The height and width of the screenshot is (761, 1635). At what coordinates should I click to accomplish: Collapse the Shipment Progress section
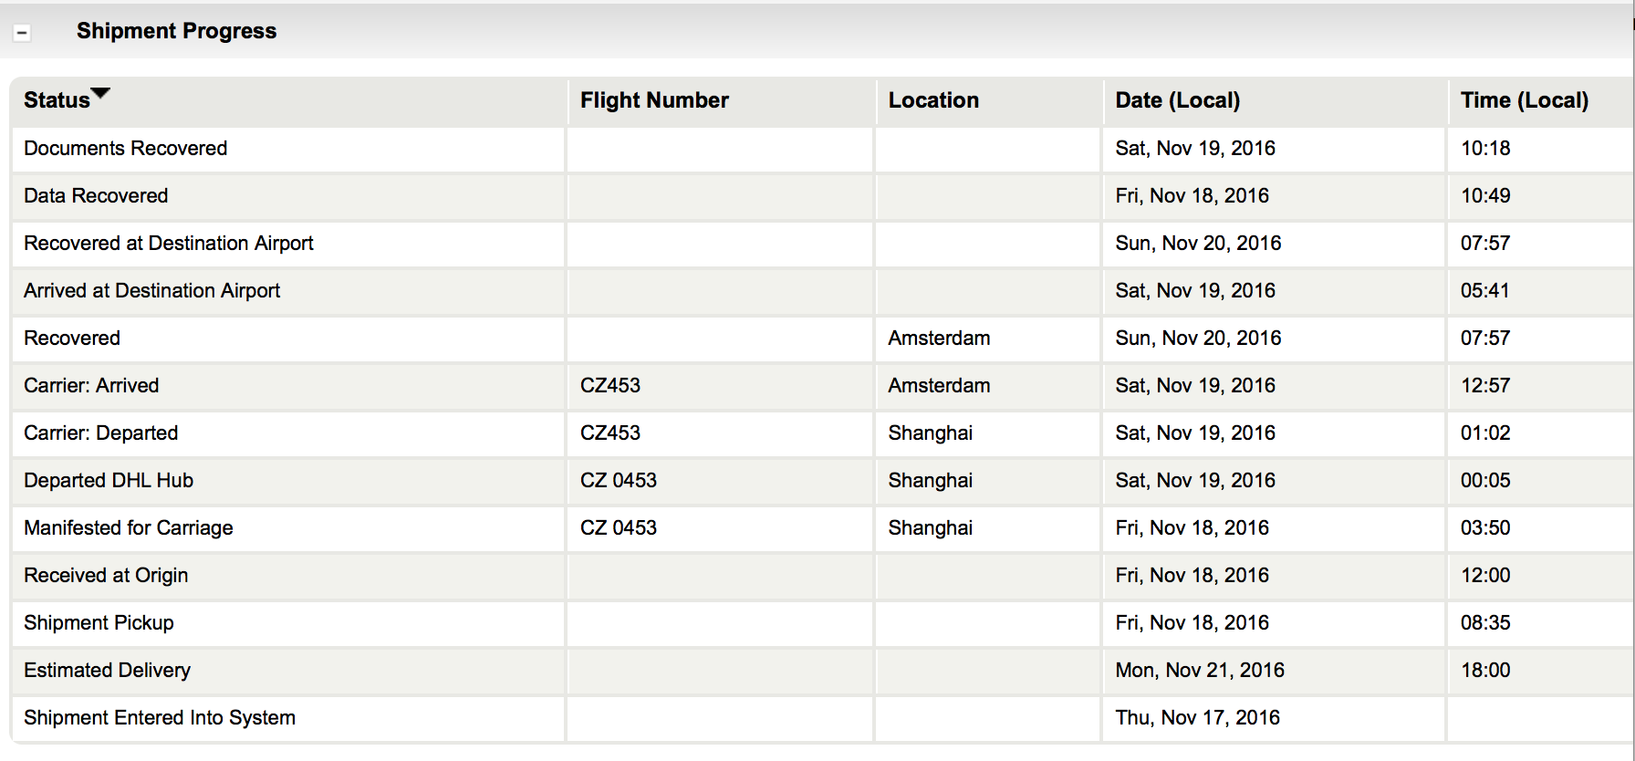click(22, 33)
